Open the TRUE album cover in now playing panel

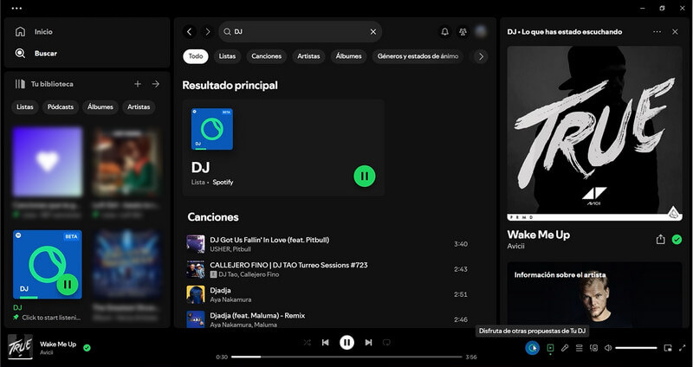594,133
